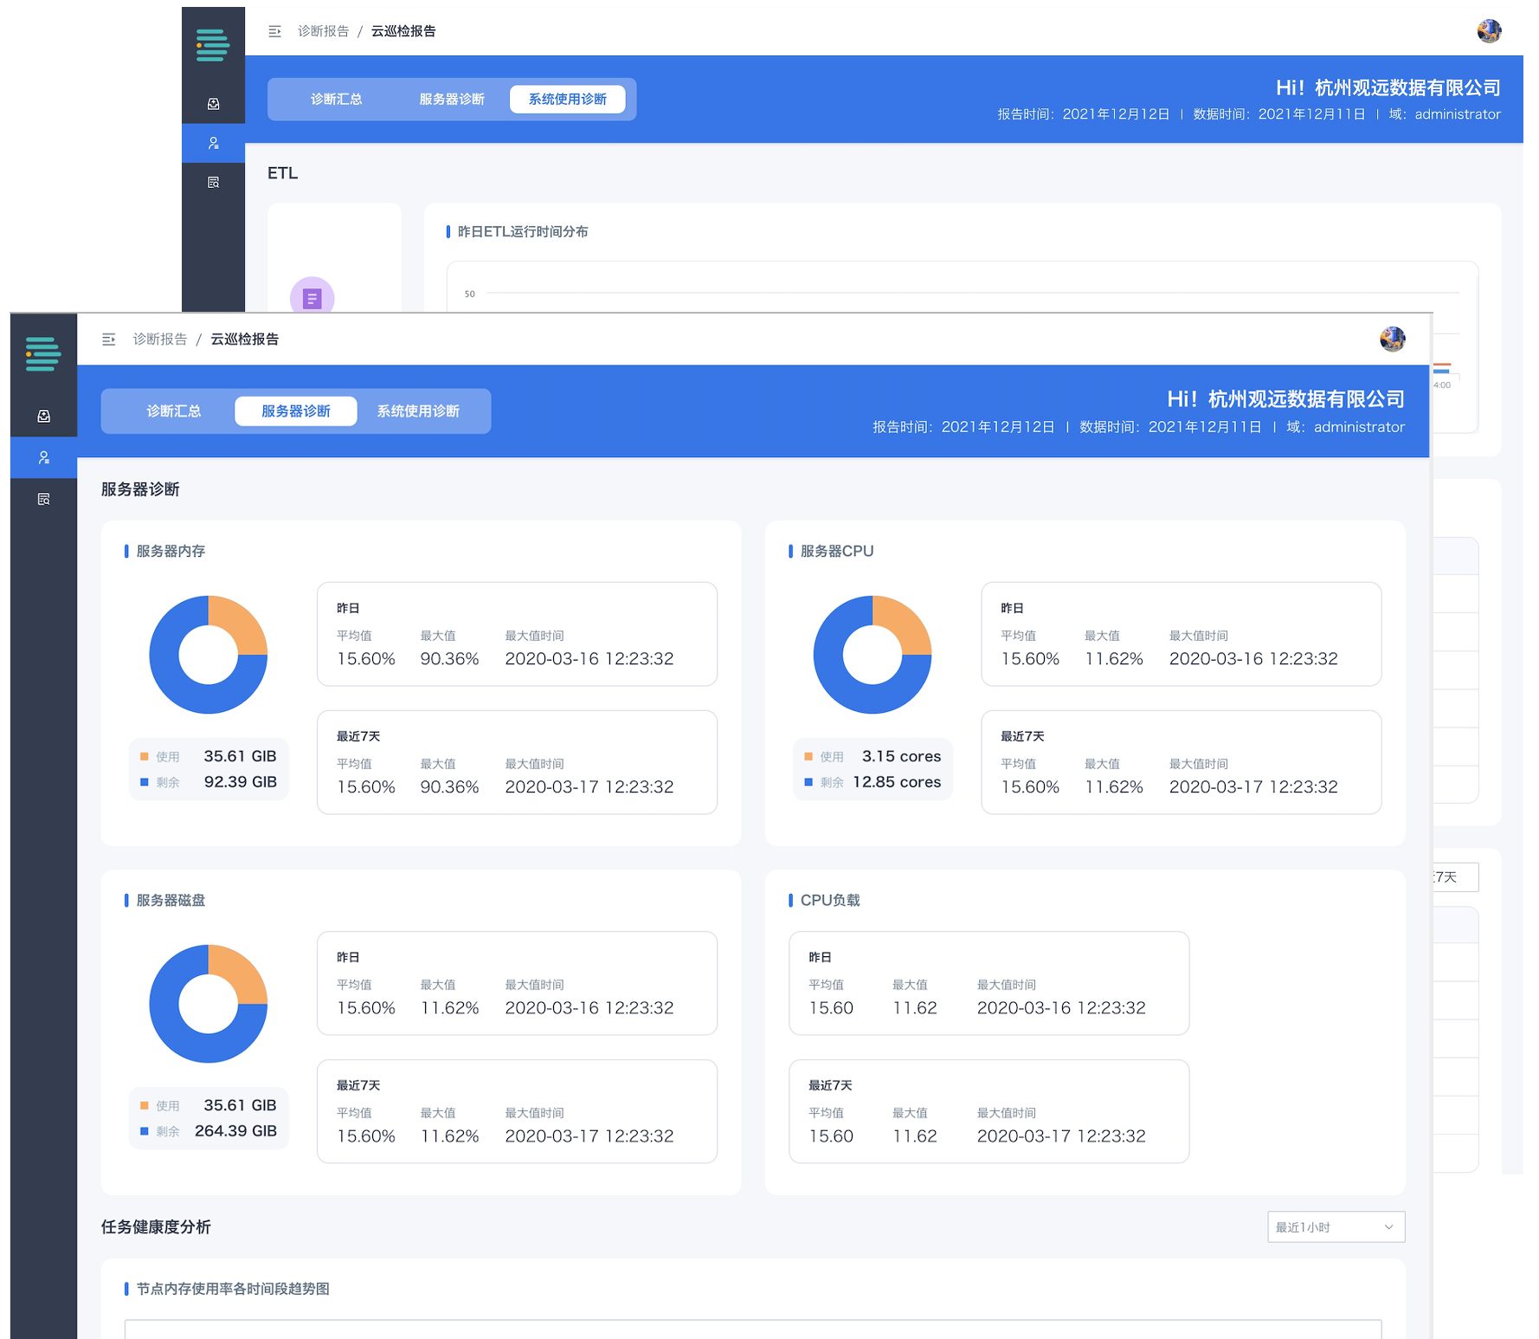Viewport: 1539px width, 1339px height.
Task: Click 诊断报告 breadcrumb in front window
Action: [x=160, y=339]
